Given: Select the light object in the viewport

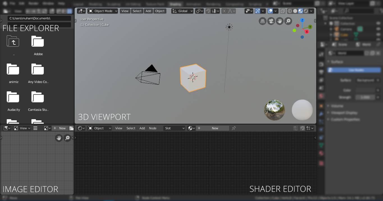Looking at the screenshot, I should pyautogui.click(x=229, y=27).
